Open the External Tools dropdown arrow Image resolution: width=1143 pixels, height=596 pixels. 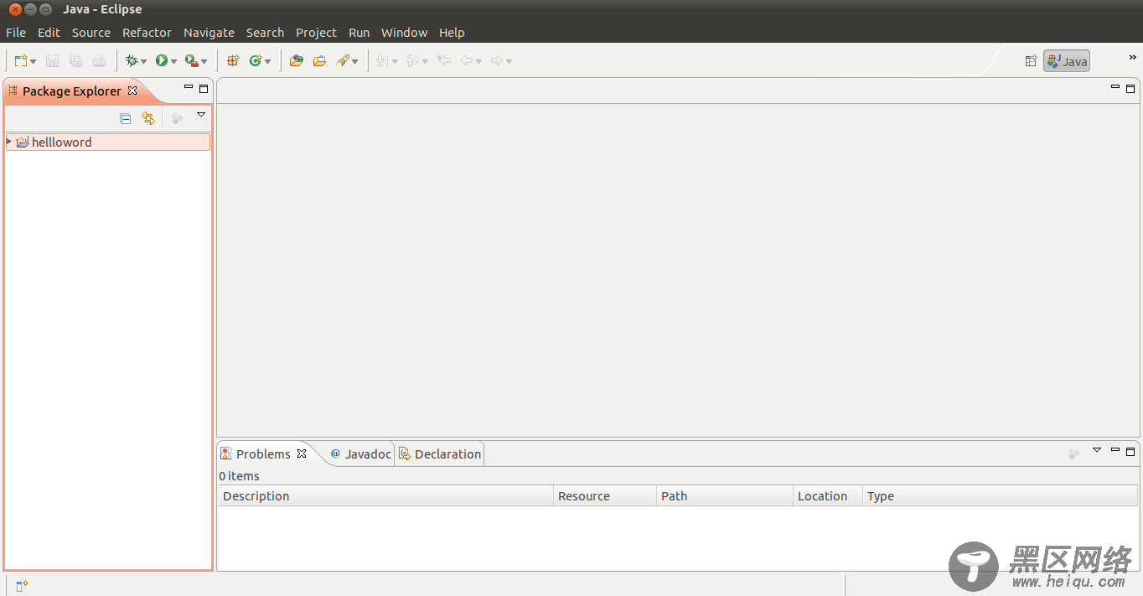coord(204,61)
